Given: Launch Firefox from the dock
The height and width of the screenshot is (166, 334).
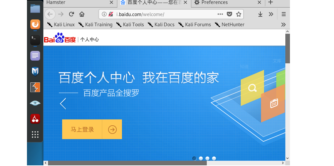Looking at the screenshot, I should 35,24.
